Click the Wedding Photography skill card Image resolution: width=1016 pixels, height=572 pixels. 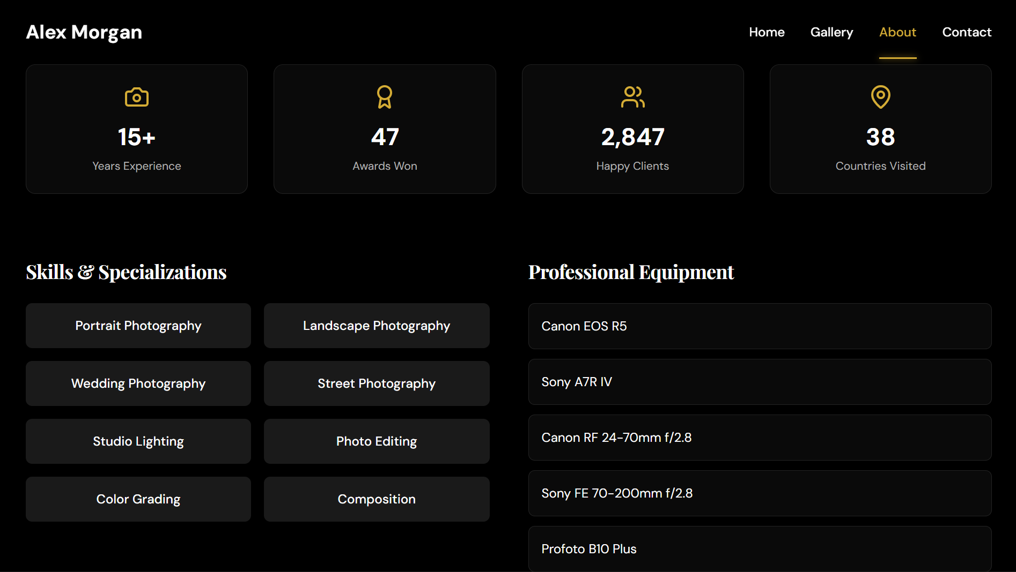coord(138,383)
